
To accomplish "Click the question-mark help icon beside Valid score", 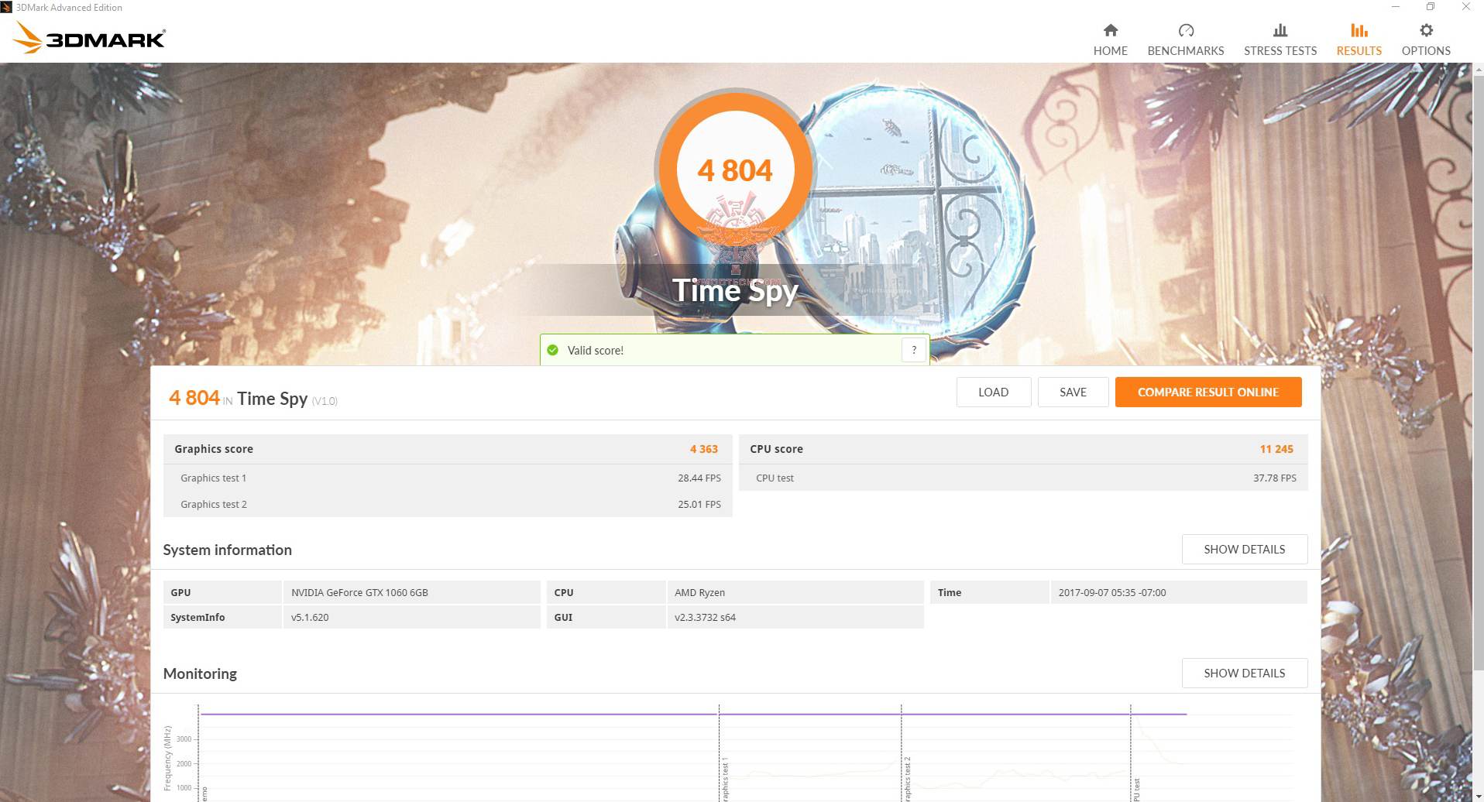I will [x=914, y=349].
